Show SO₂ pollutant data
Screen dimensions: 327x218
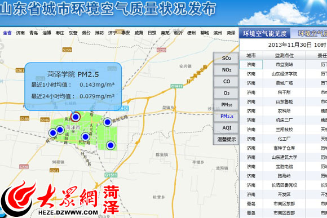pyautogui.click(x=226, y=58)
